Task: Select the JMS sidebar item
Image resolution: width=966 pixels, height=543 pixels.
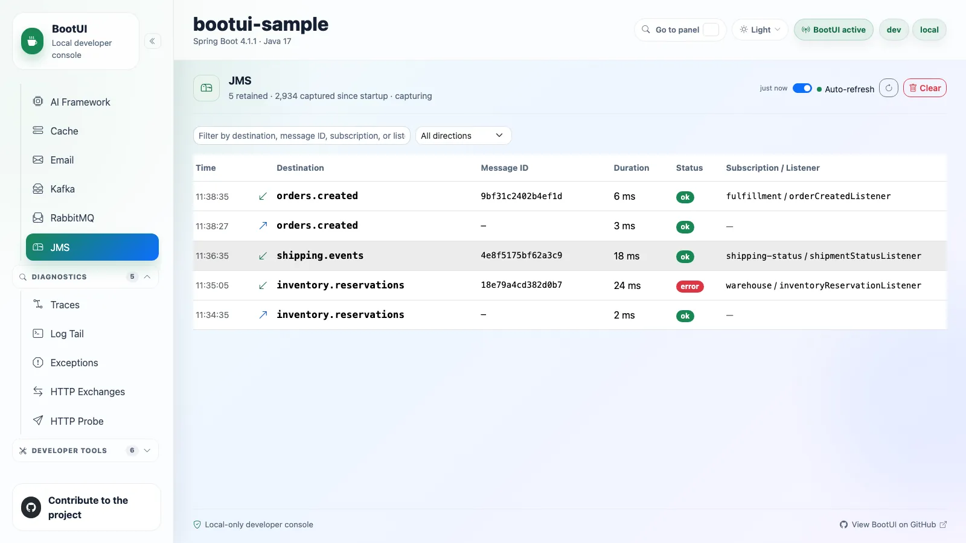Action: pyautogui.click(x=92, y=247)
